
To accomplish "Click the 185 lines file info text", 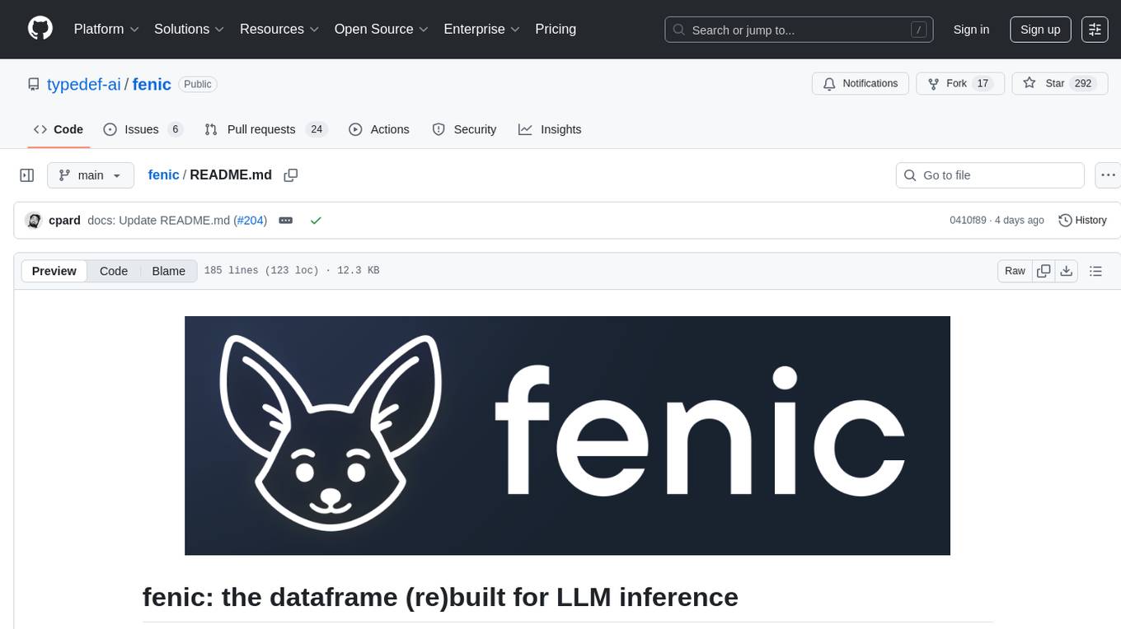I will pos(292,271).
